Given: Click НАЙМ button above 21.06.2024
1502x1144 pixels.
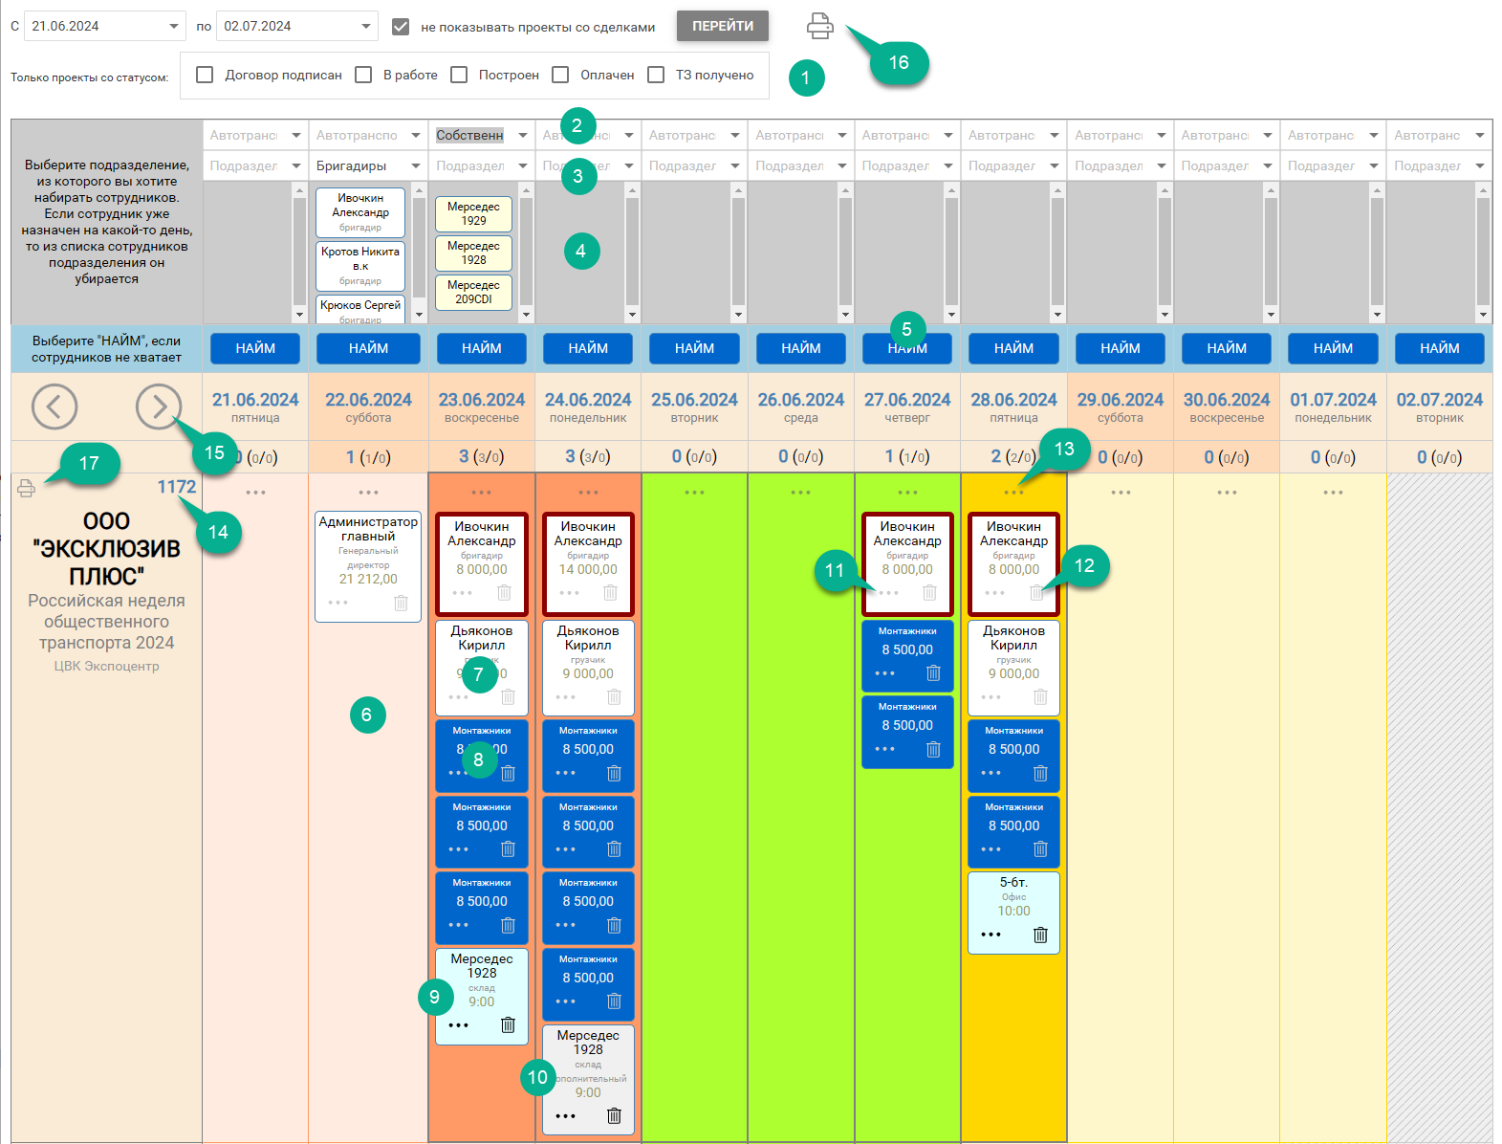Looking at the screenshot, I should (x=255, y=348).
